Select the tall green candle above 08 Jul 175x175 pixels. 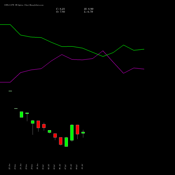point(72,133)
